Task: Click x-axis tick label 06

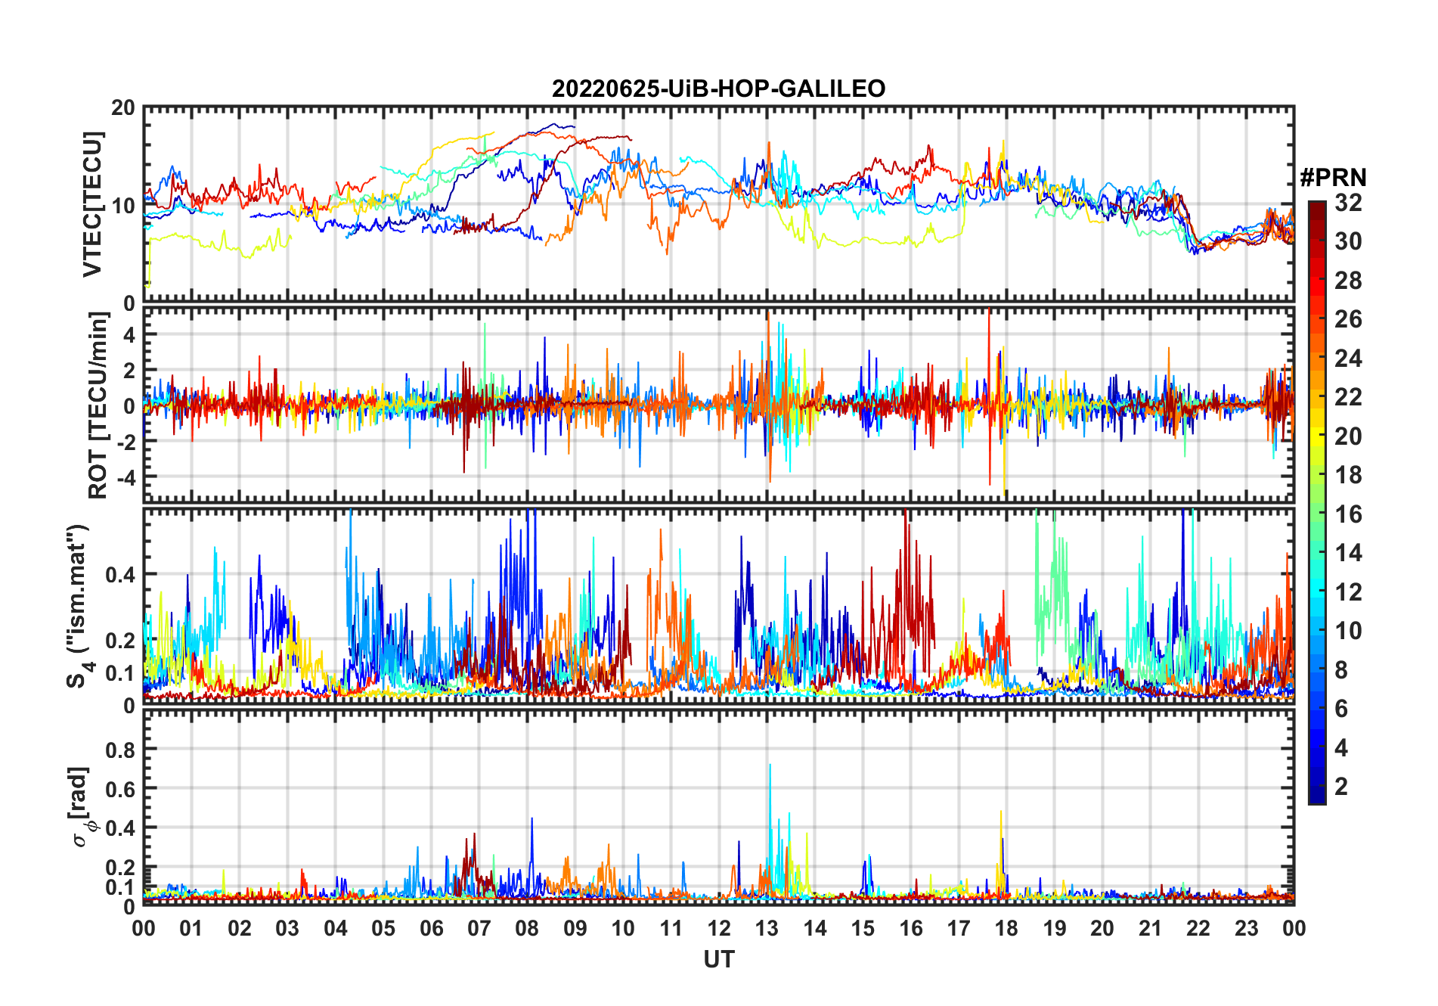Action: pos(432,928)
